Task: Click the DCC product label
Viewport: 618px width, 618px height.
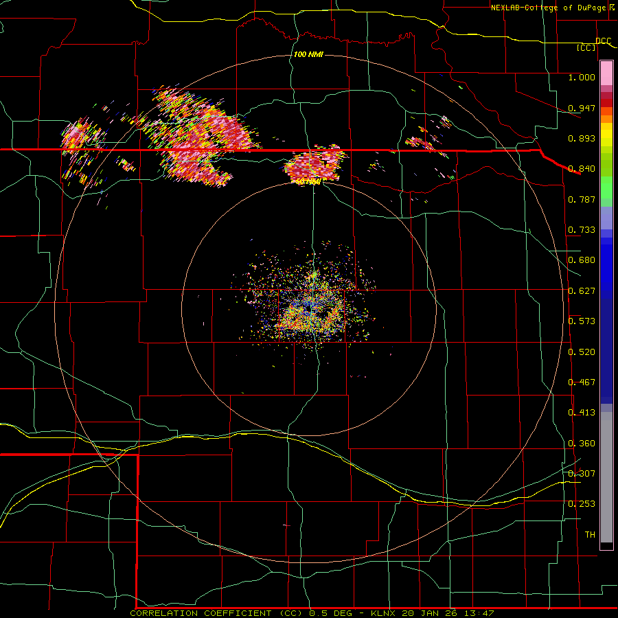Action: coord(603,41)
